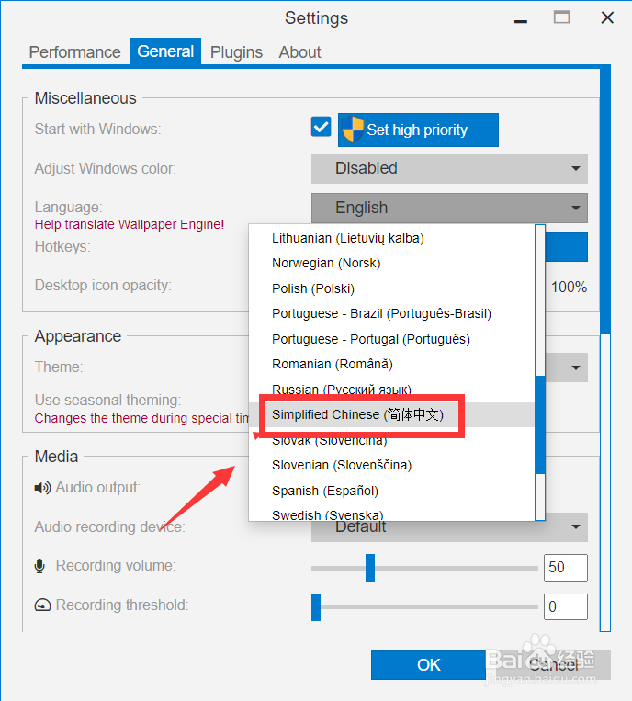
Task: Select Swedish (Svenska) language option
Action: click(x=391, y=513)
